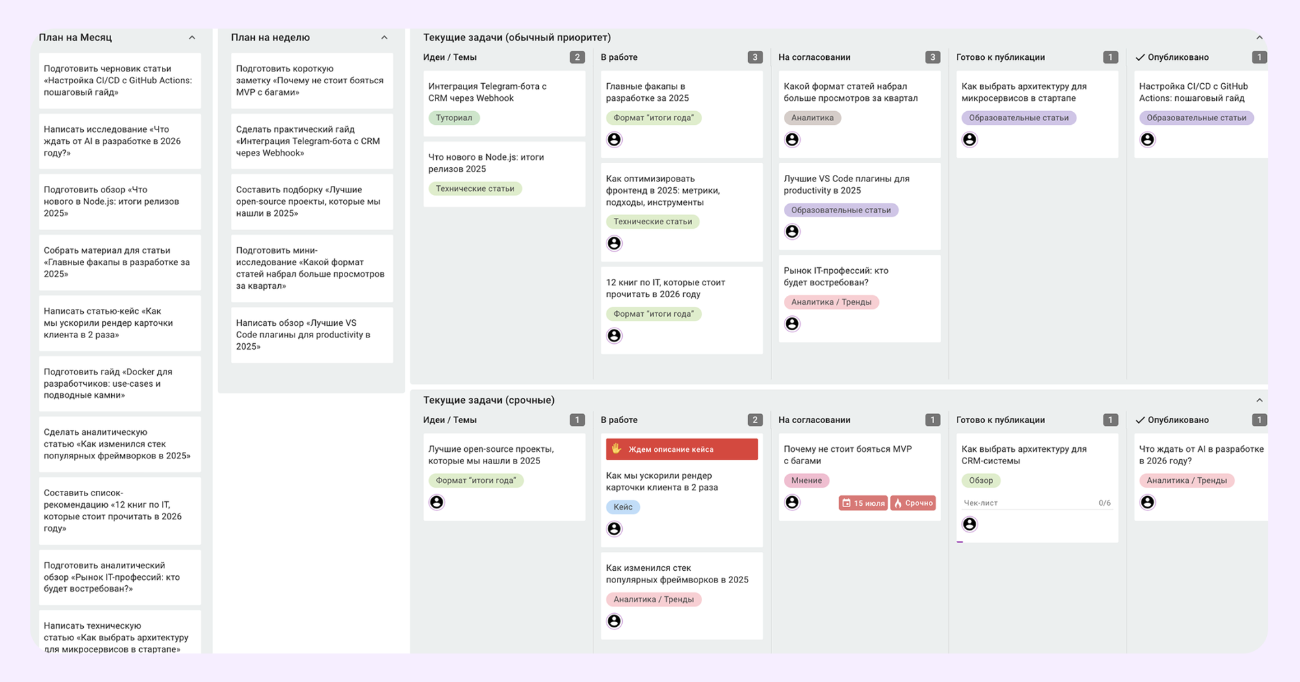The width and height of the screenshot is (1300, 682).
Task: Click avatar on «Что ждать от AI» card
Action: tap(1147, 503)
